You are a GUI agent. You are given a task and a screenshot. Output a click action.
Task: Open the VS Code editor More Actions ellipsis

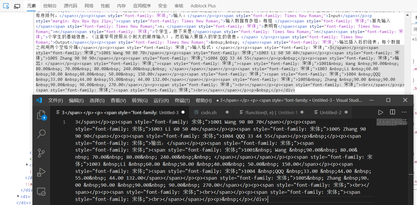404,112
